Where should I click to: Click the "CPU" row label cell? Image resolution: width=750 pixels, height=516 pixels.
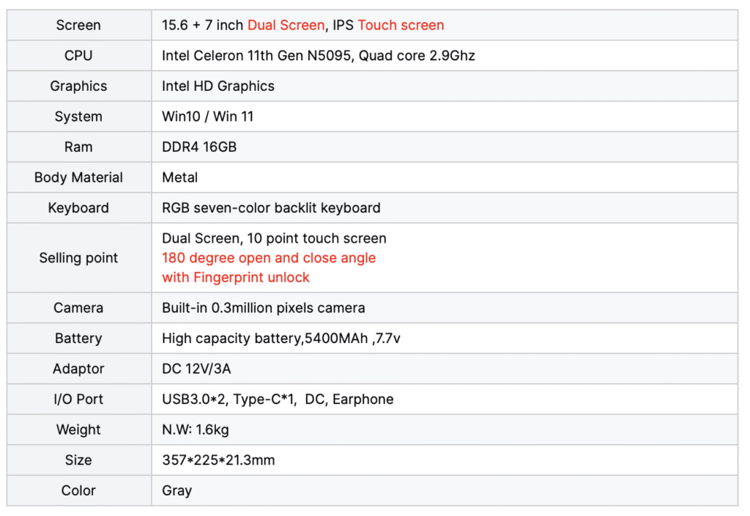(x=78, y=56)
